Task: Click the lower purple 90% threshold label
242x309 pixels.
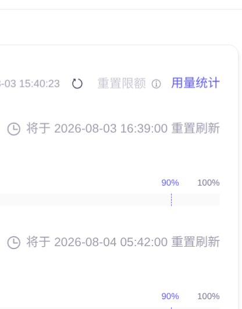Action: click(170, 296)
